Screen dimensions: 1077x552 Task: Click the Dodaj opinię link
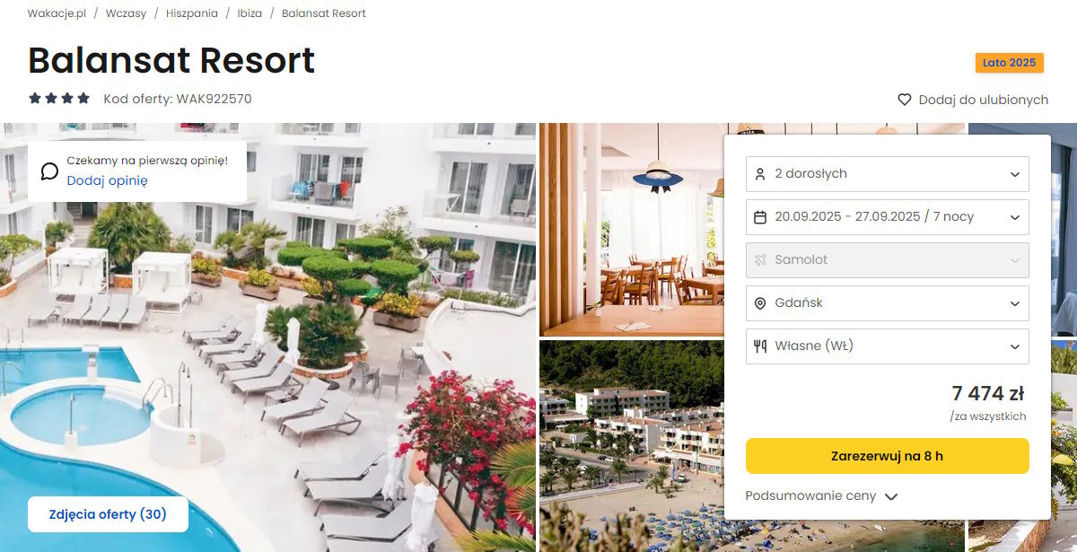click(107, 180)
